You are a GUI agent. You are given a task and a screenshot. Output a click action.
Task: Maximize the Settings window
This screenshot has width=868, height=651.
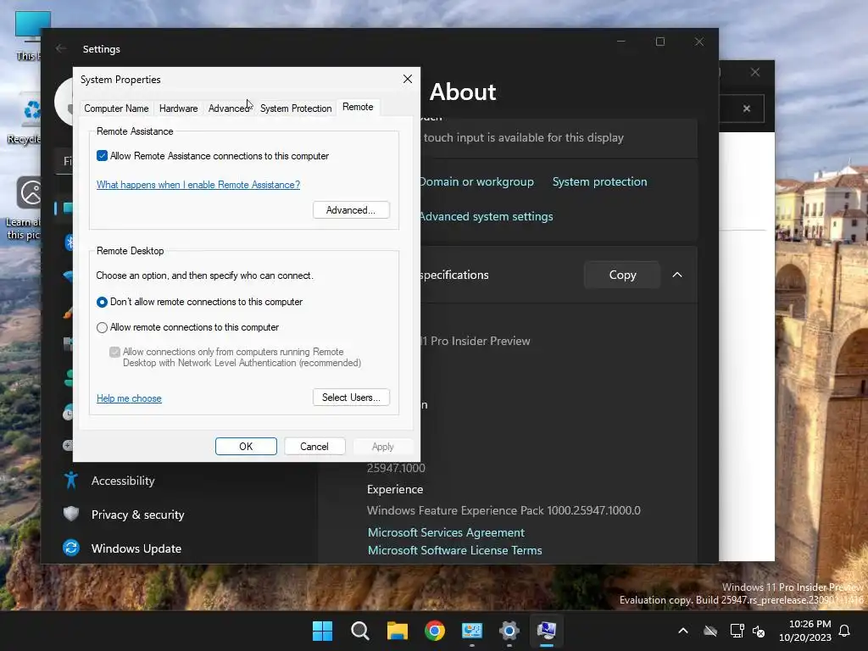point(659,42)
